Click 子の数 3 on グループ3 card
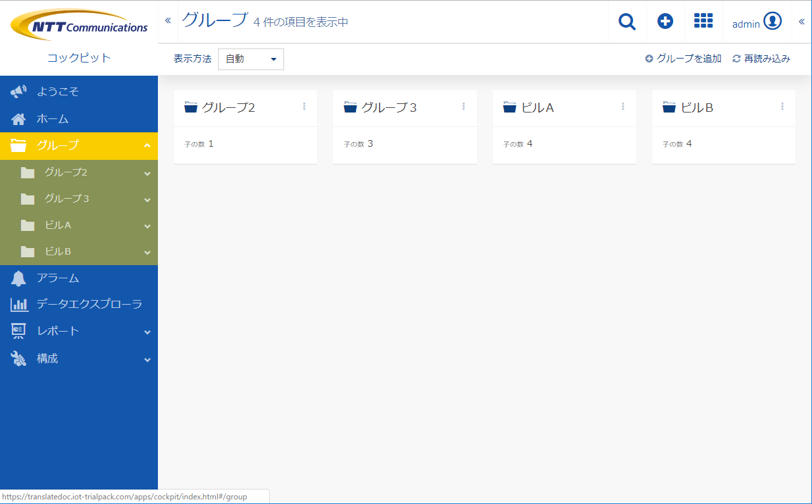 pyautogui.click(x=359, y=143)
